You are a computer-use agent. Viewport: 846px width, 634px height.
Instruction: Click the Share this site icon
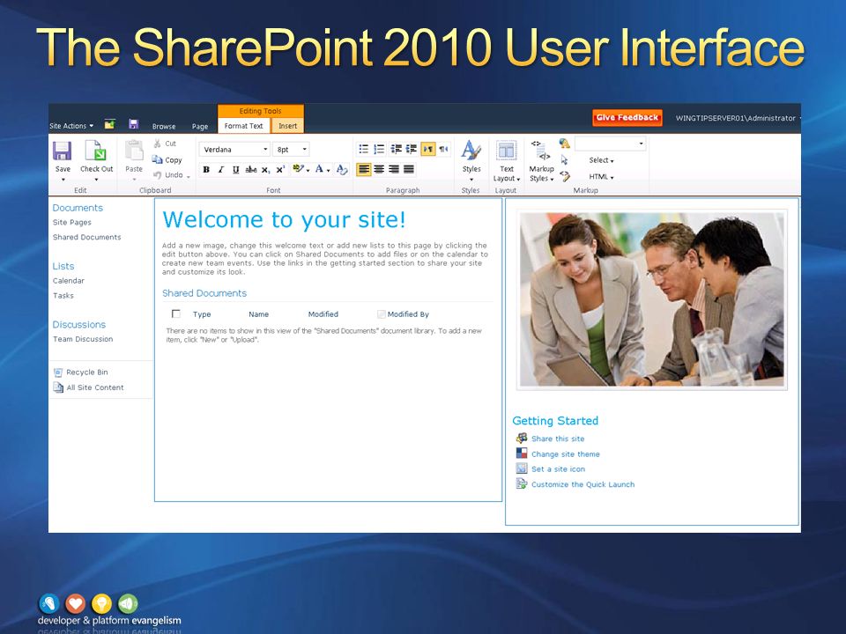click(x=522, y=438)
